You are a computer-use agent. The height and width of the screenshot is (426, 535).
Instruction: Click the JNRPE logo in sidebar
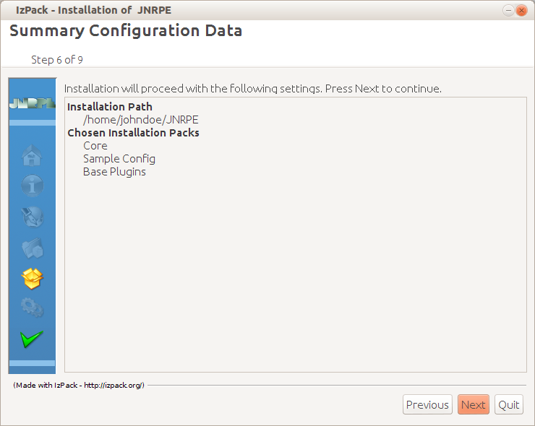pyautogui.click(x=32, y=103)
